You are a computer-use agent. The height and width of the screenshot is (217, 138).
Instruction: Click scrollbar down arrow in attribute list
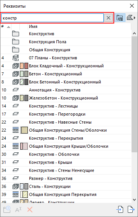click(x=134, y=199)
